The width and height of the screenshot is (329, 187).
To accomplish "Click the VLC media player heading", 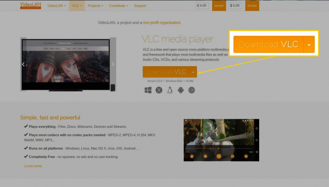I will 178,39.
